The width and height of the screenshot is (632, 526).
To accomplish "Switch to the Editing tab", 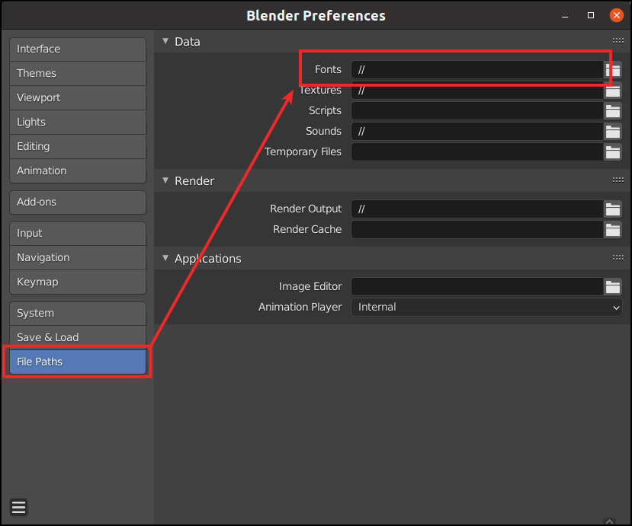I will (78, 146).
